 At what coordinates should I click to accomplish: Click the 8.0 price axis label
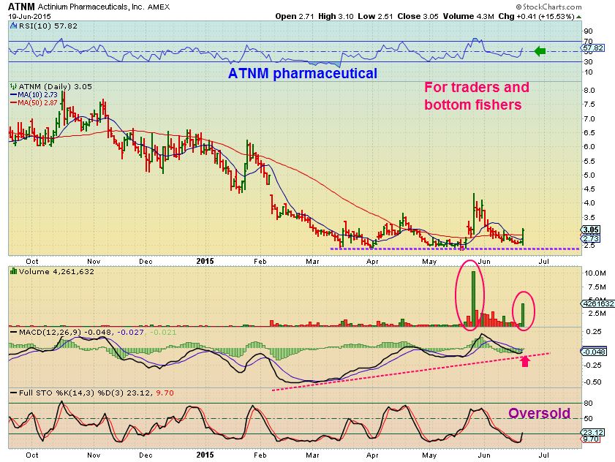589,90
